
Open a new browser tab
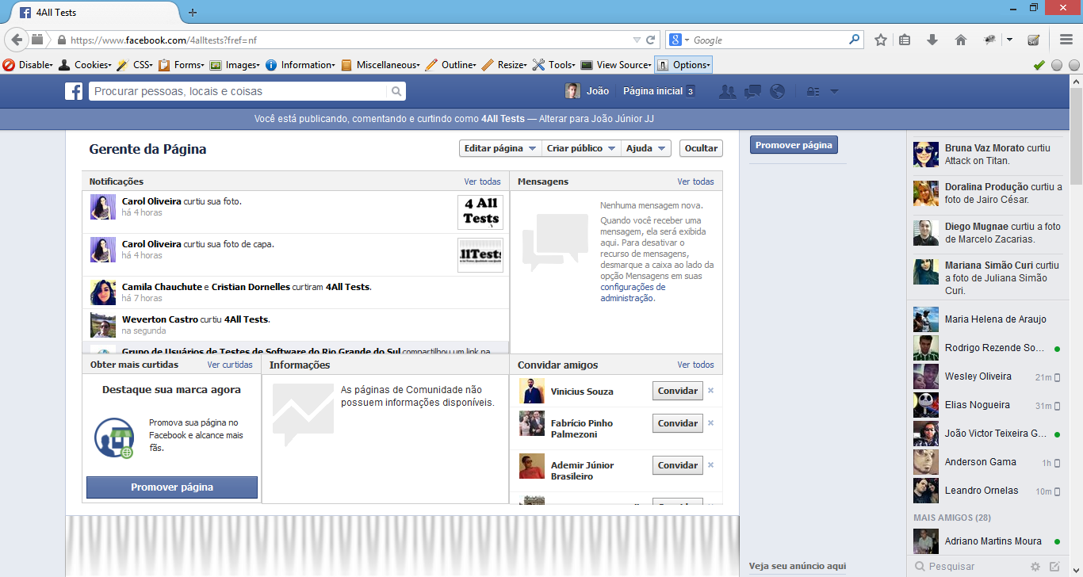[193, 13]
